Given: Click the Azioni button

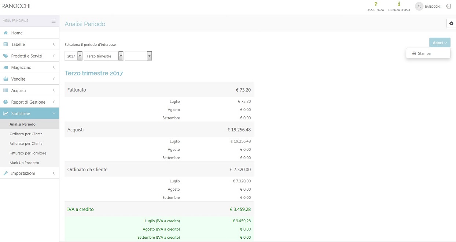Looking at the screenshot, I should [x=440, y=43].
